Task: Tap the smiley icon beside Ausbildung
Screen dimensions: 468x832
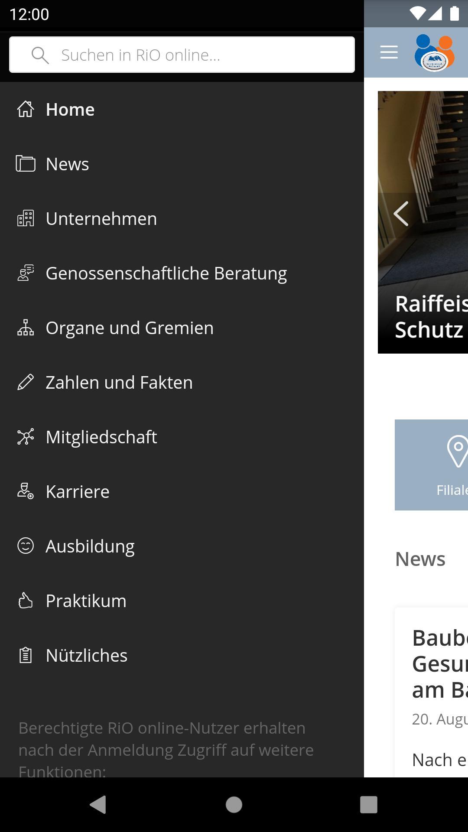Action: point(26,546)
